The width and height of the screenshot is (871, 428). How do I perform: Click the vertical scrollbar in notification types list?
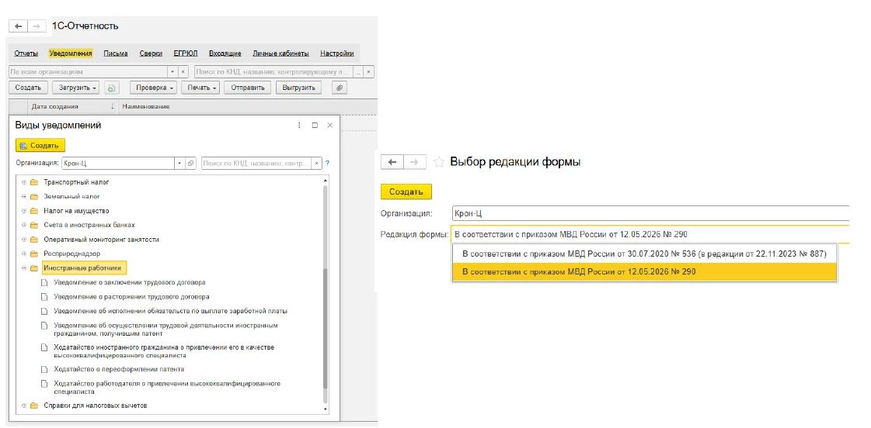click(326, 330)
